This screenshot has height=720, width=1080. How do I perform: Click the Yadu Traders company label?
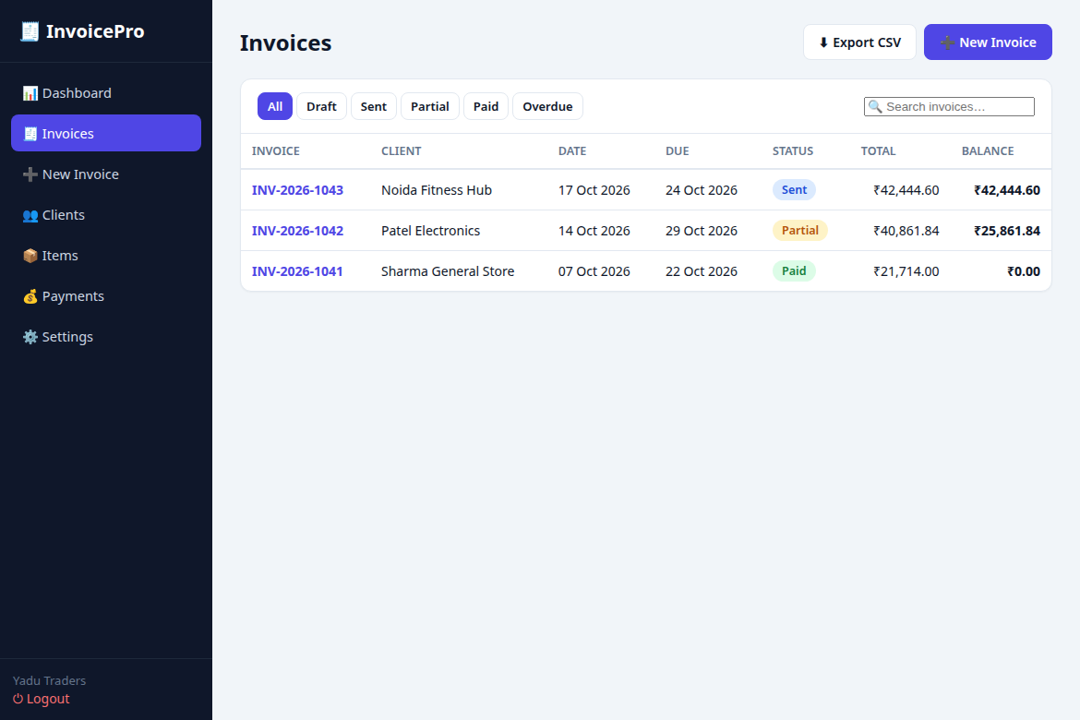coord(50,680)
